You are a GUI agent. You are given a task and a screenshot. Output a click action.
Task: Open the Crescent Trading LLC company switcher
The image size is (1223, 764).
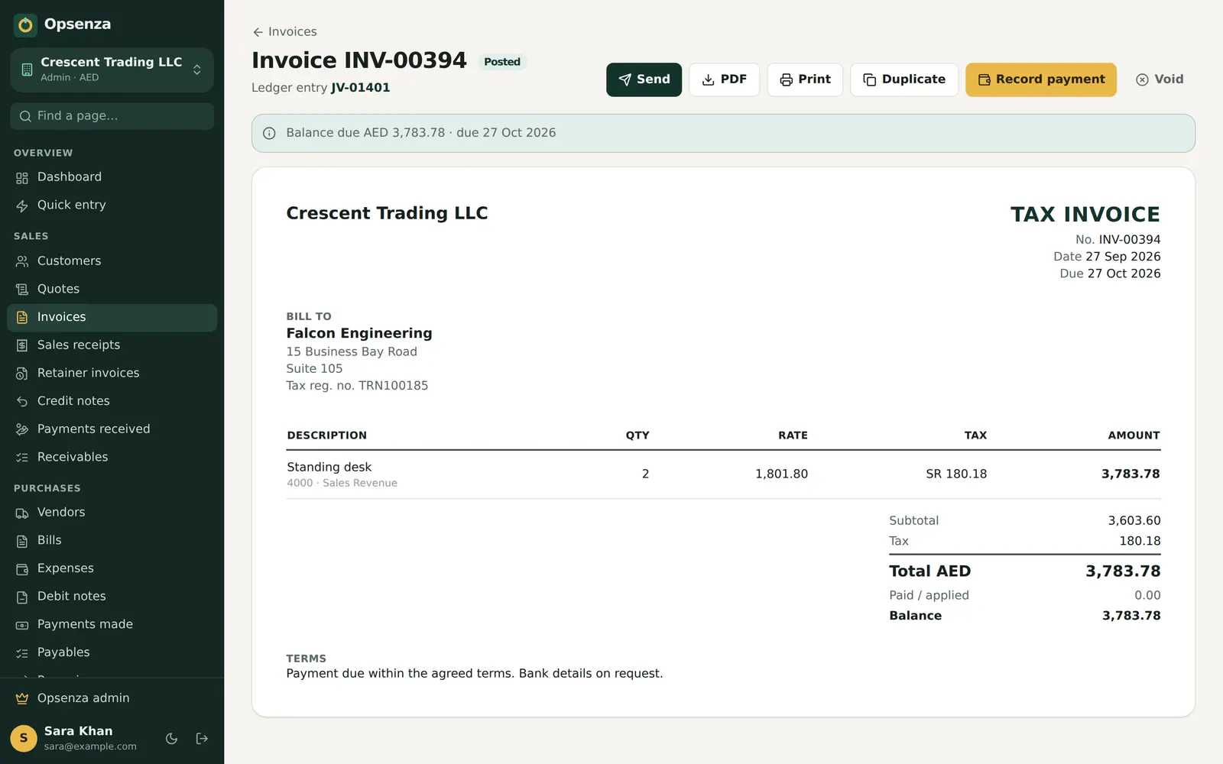pyautogui.click(x=112, y=70)
